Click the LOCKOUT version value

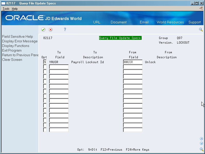point(183,43)
